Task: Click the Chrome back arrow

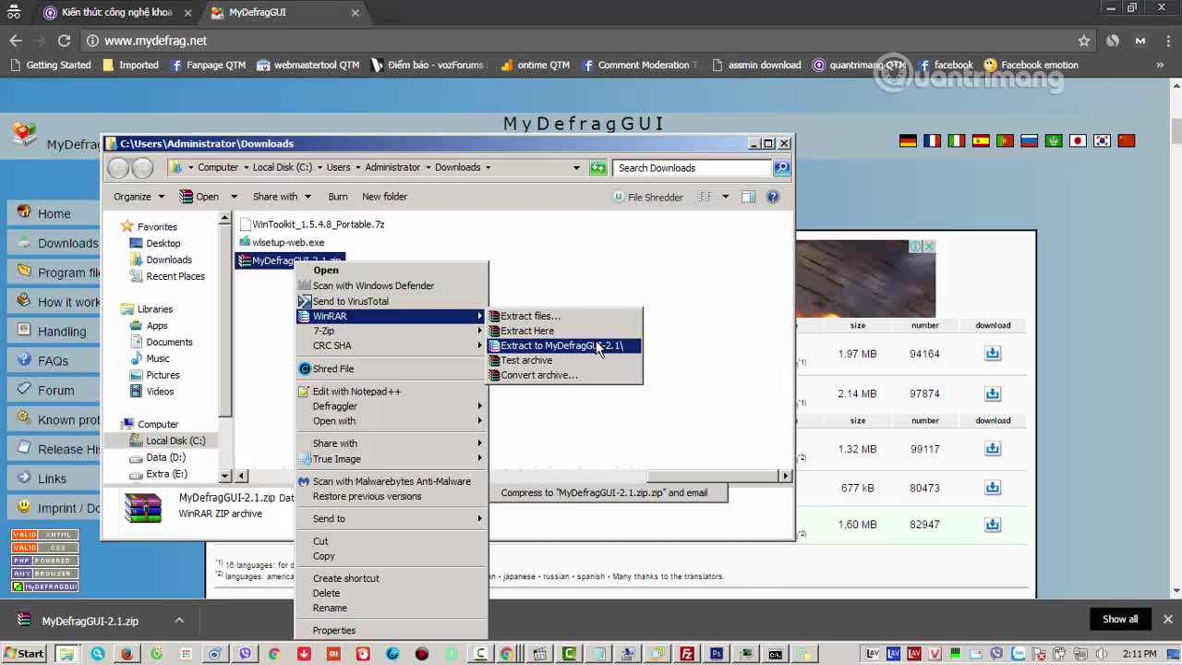Action: click(x=16, y=41)
